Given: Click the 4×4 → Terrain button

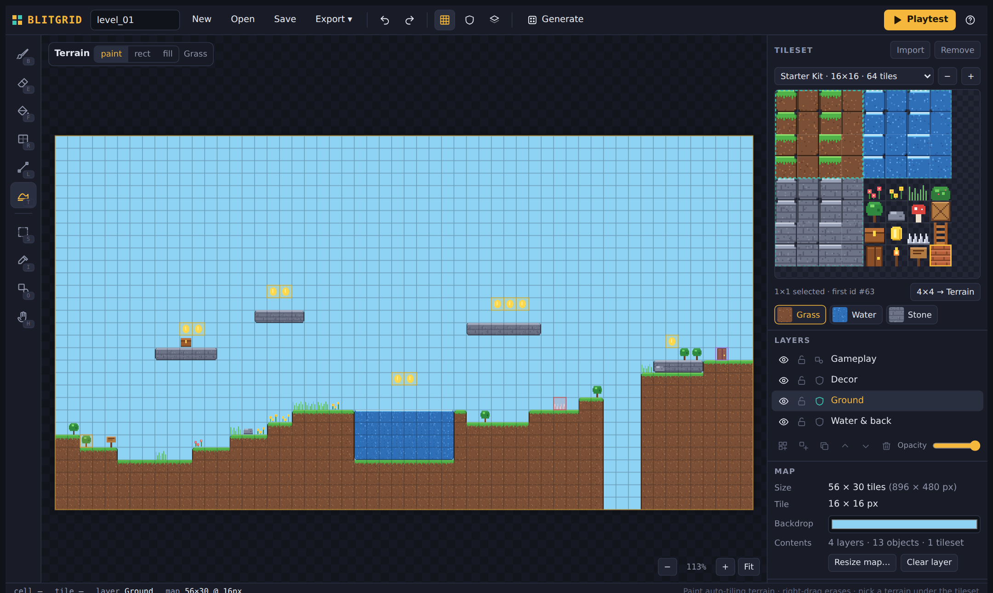Looking at the screenshot, I should click(945, 292).
